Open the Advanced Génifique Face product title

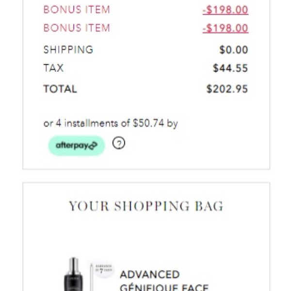[164, 281]
